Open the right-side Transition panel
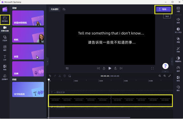Image resolution: width=183 pixels, height=119 pixels. click(x=178, y=79)
